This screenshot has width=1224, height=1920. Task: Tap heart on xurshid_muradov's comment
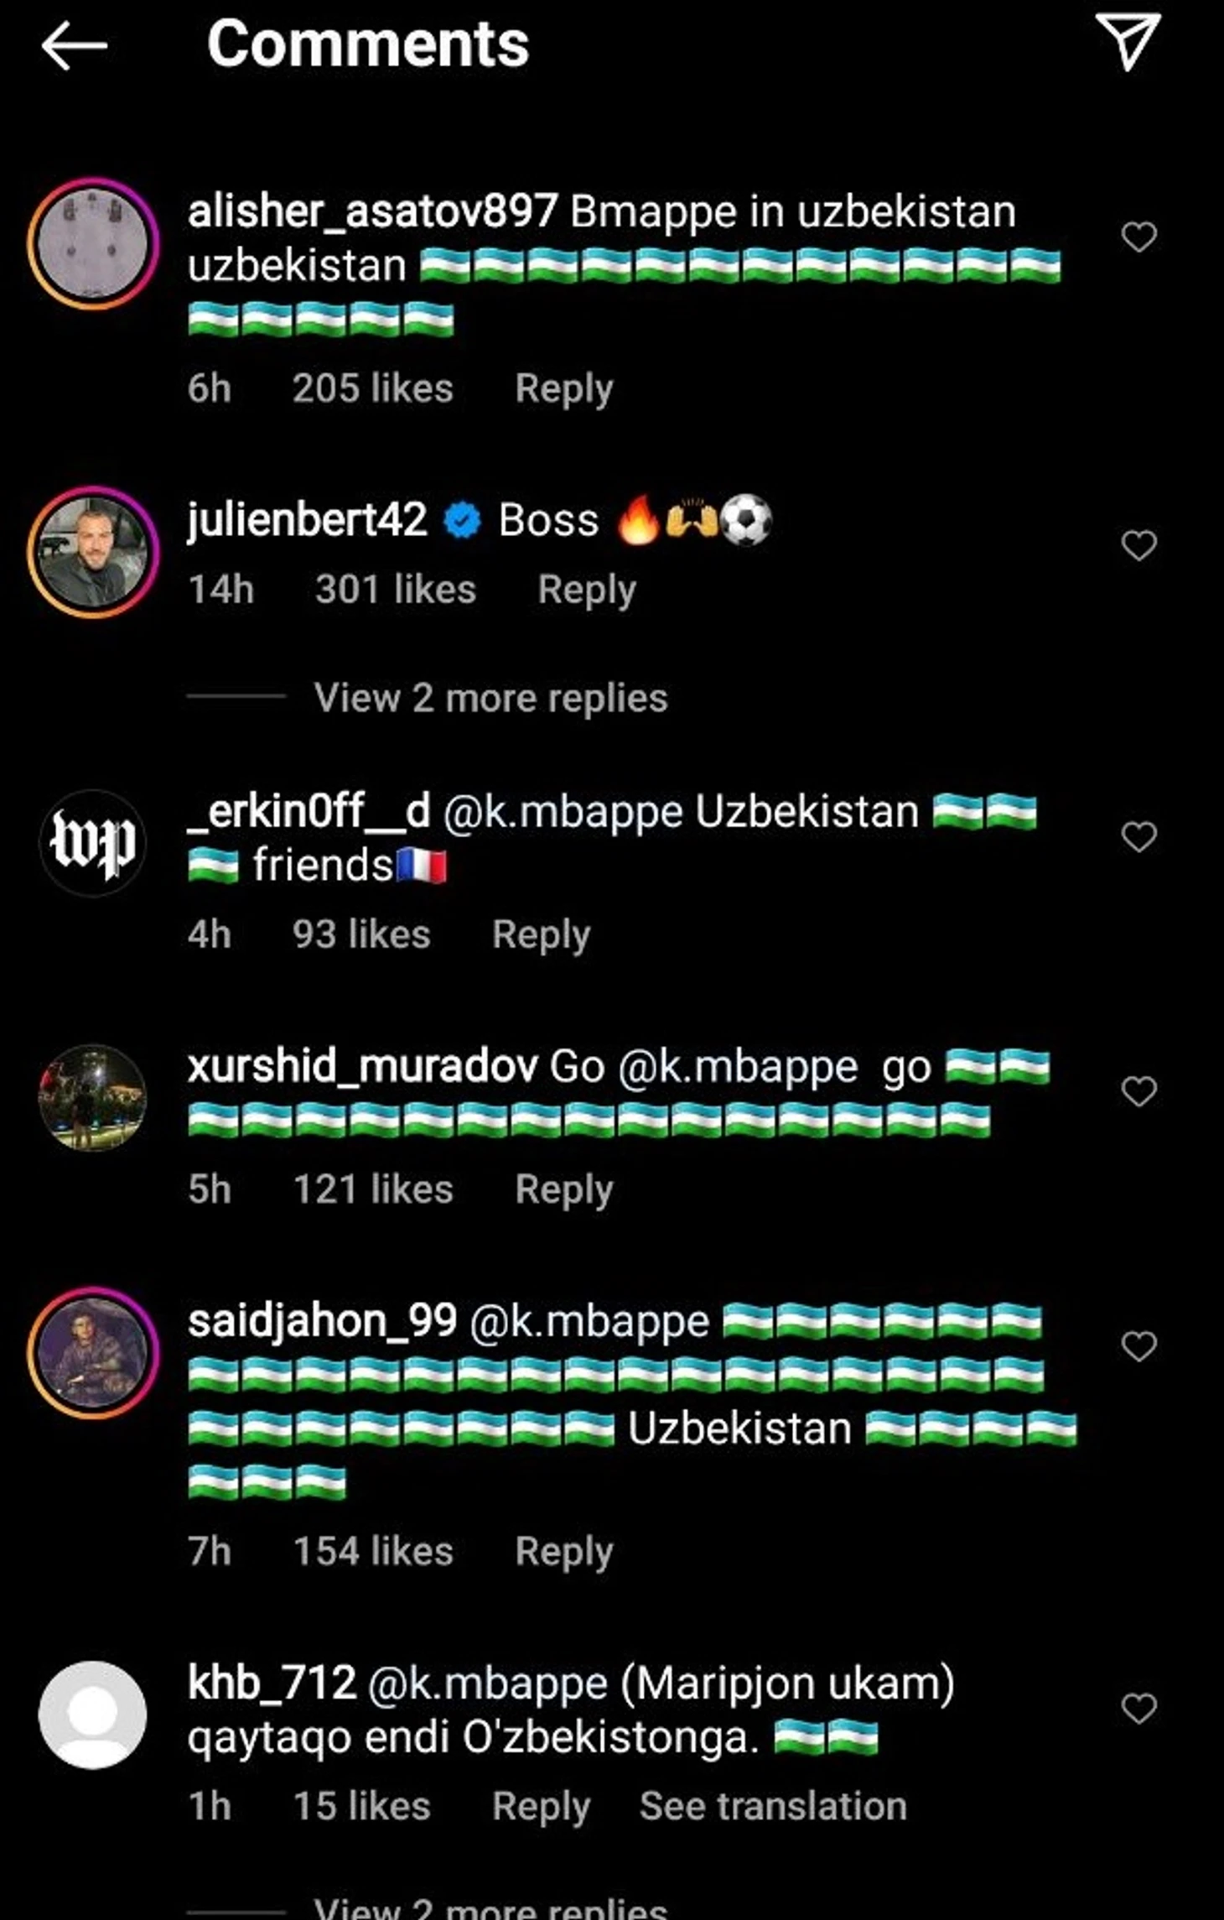tap(1138, 1091)
